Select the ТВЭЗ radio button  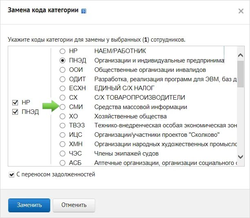[x=62, y=125]
